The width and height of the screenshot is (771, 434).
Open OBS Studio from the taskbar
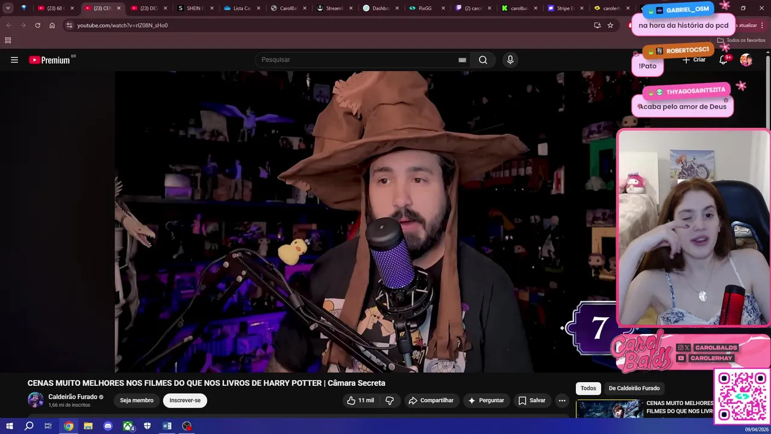187,426
